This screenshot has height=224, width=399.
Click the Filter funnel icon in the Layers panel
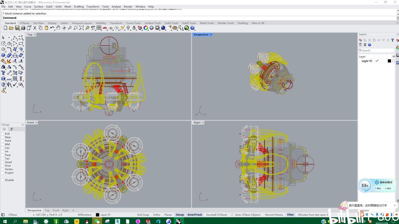[x=392, y=40]
